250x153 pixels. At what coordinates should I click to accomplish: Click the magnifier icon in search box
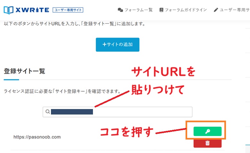coord(47,112)
